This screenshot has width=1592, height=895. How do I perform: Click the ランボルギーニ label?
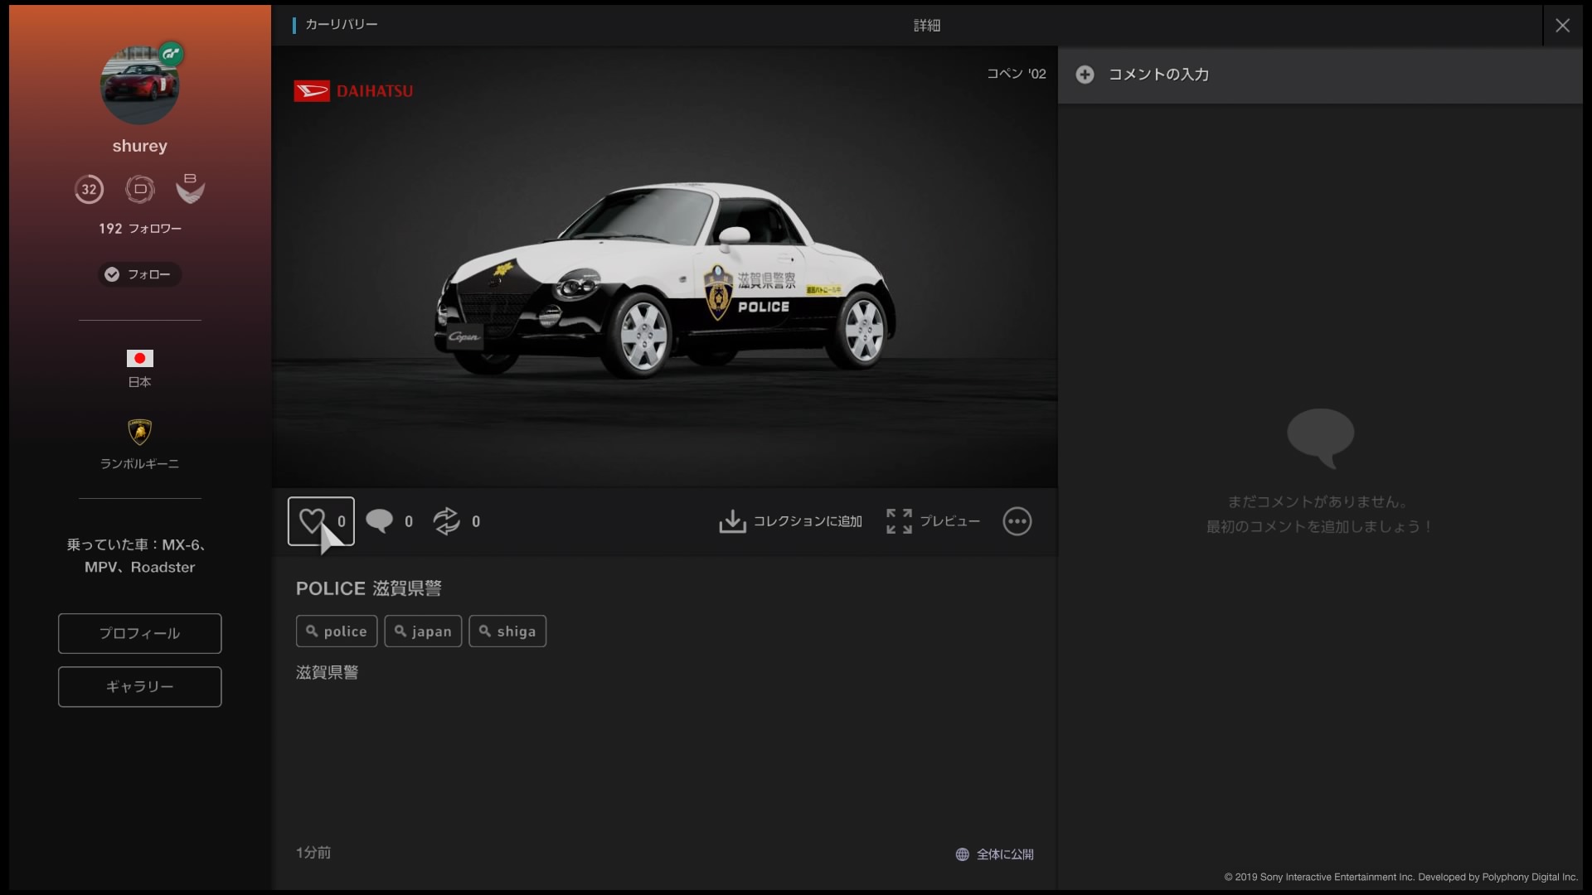tap(139, 464)
